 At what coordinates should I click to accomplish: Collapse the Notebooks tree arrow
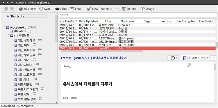point(4,27)
